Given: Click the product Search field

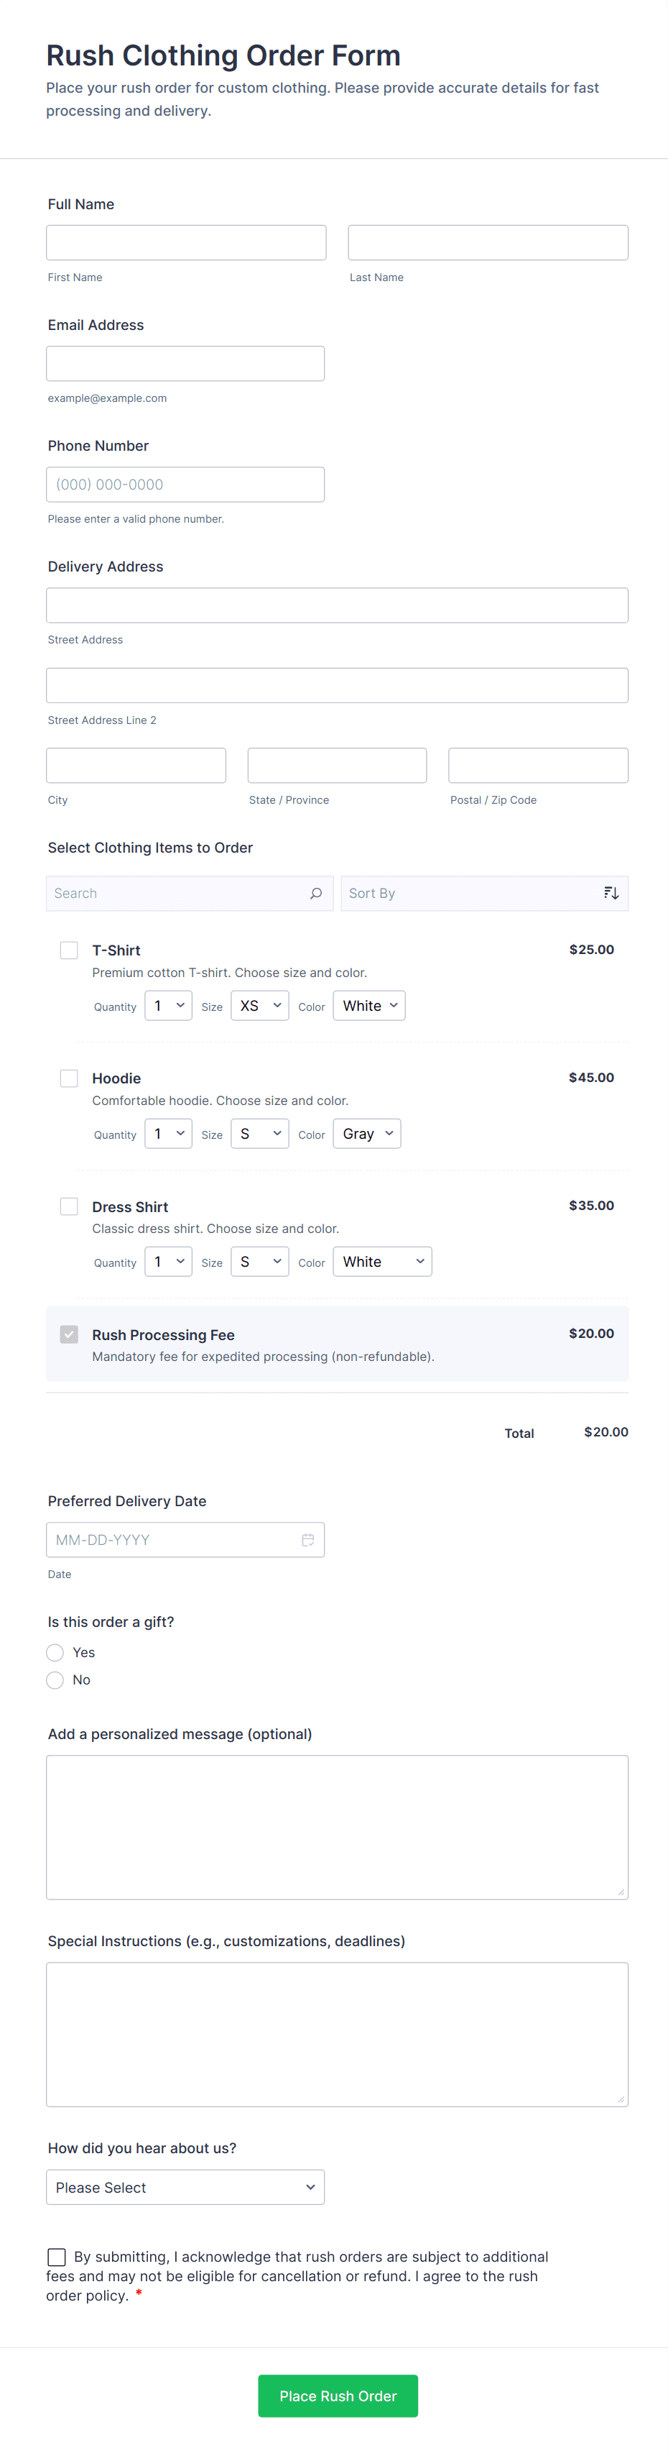Looking at the screenshot, I should (178, 893).
